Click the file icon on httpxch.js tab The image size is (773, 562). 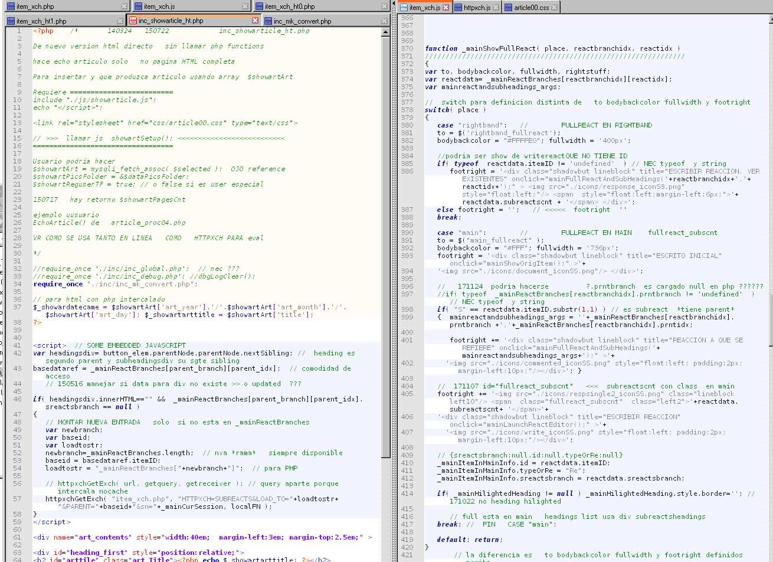point(458,8)
